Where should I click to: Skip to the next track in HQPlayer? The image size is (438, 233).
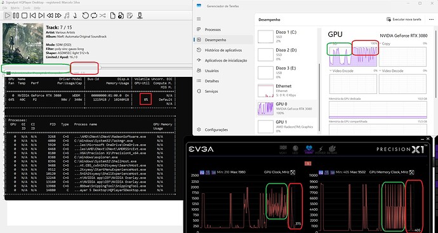point(41,16)
